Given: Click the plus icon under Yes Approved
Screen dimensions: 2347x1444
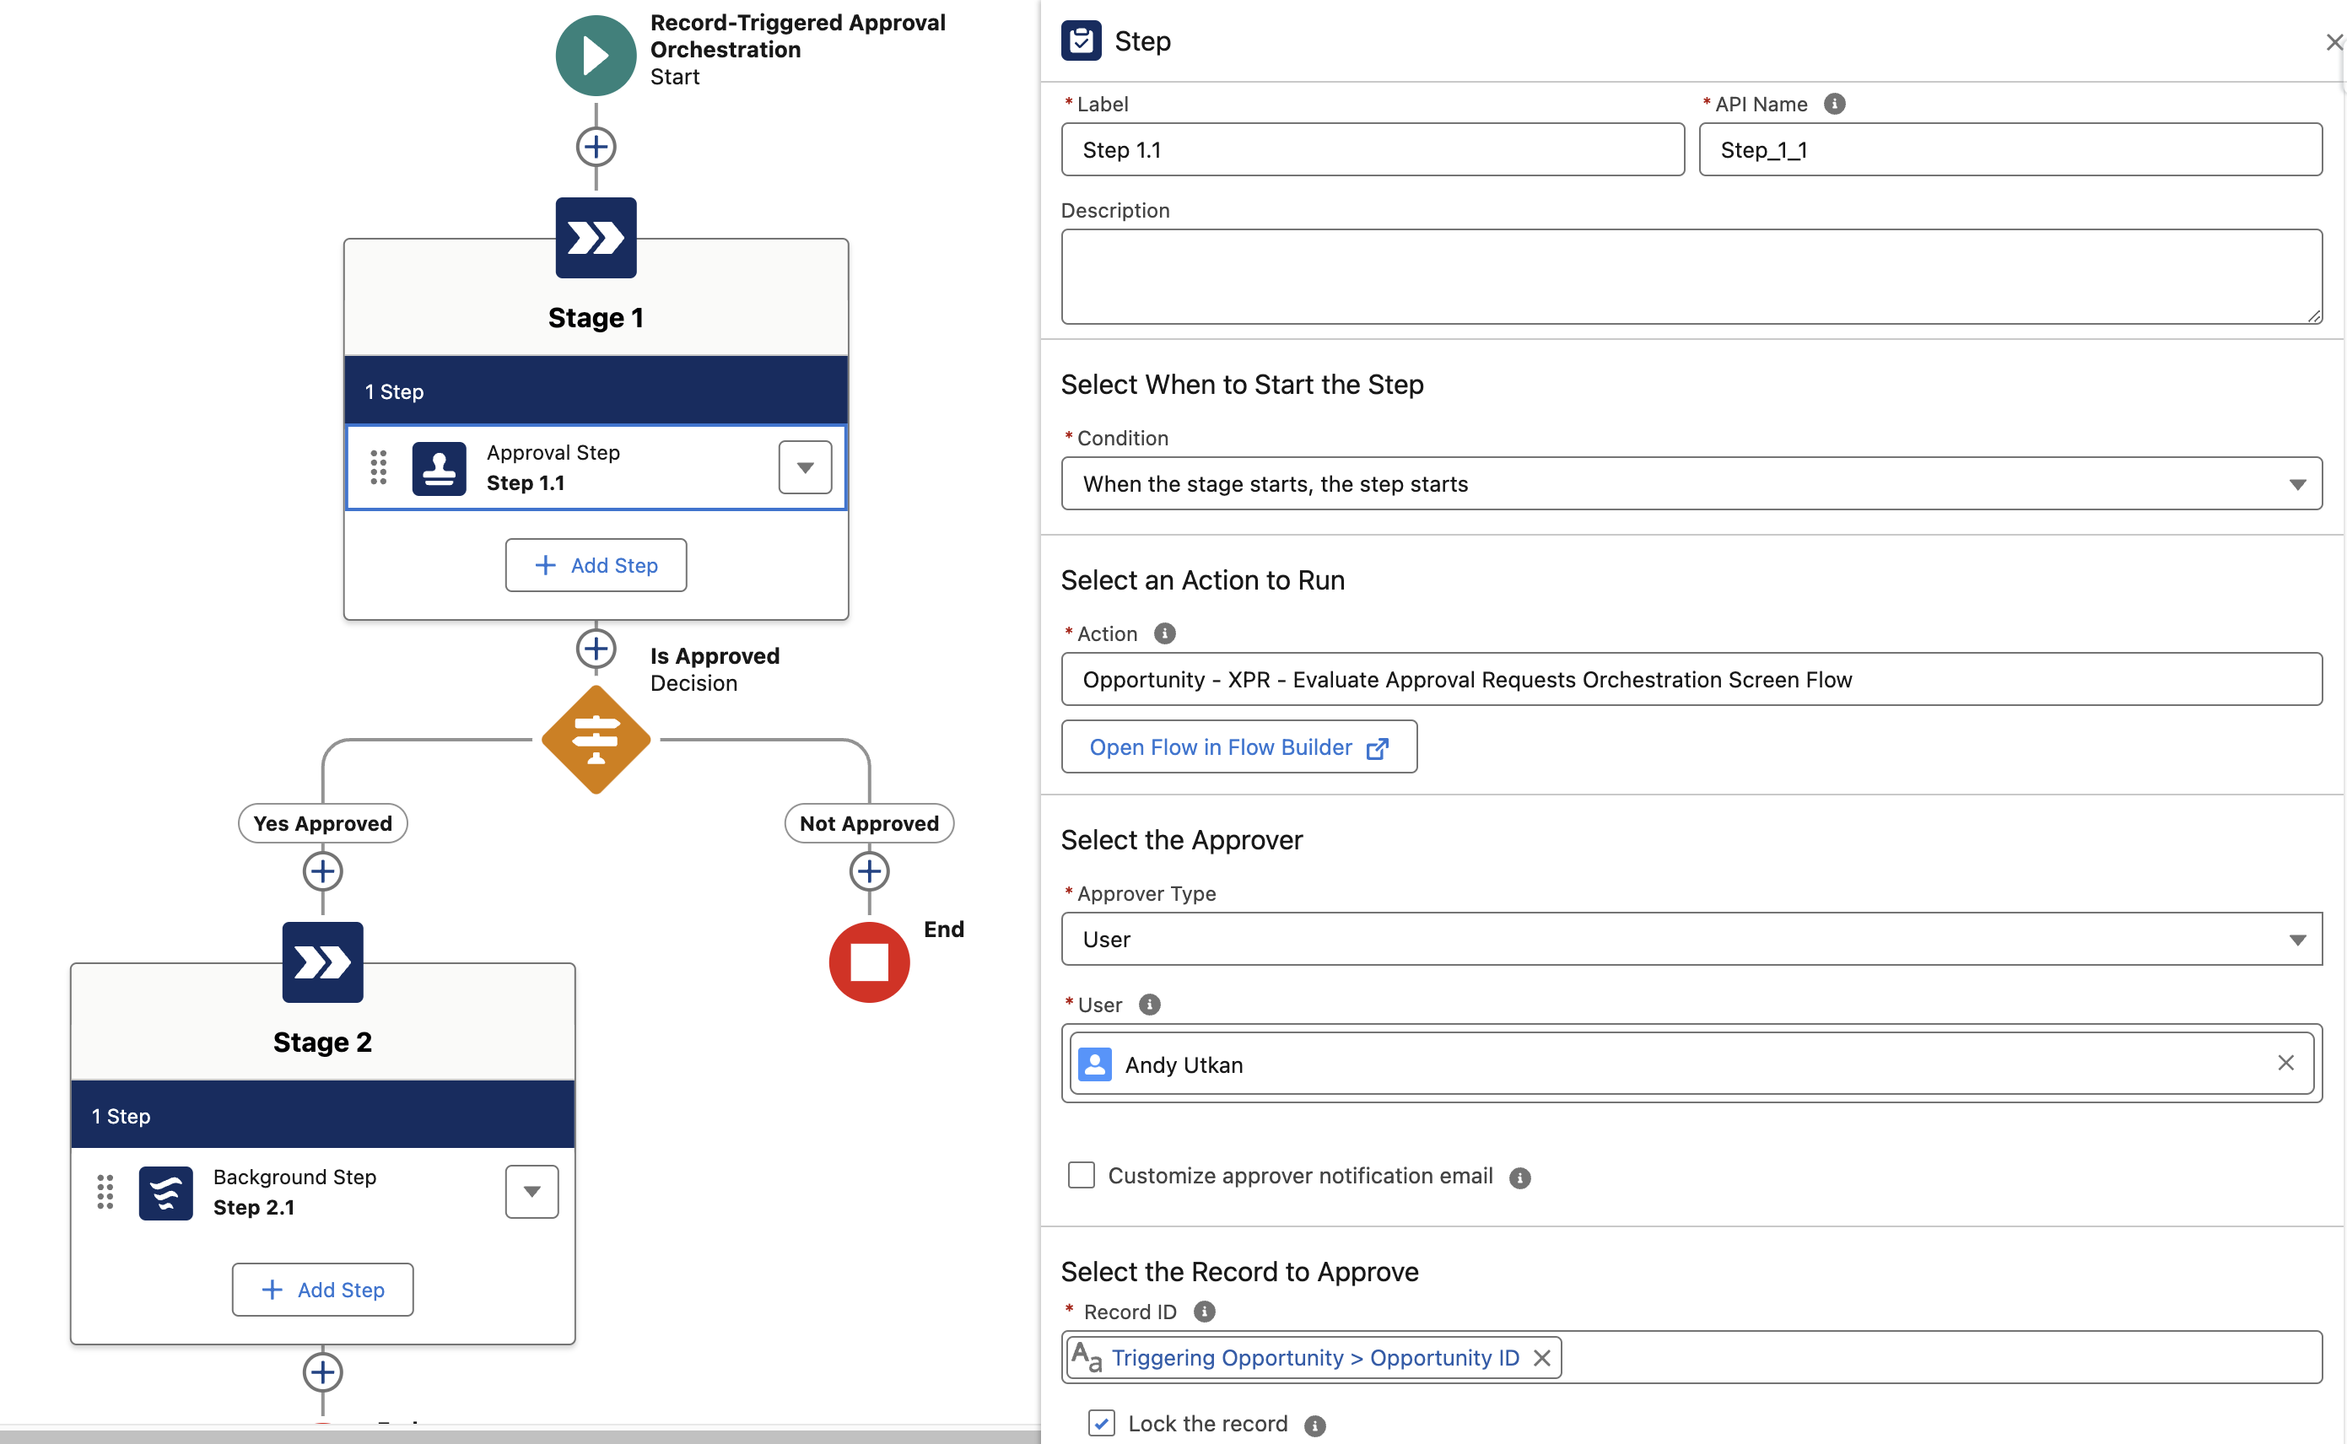Looking at the screenshot, I should [322, 871].
